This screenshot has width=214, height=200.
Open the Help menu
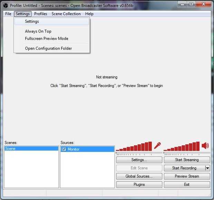(x=89, y=14)
